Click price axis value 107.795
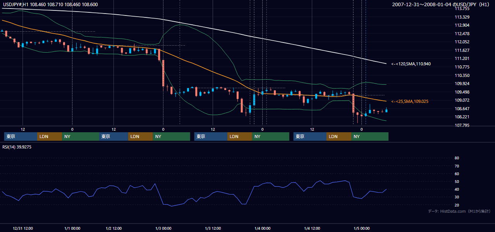The width and height of the screenshot is (495, 232). 462,125
